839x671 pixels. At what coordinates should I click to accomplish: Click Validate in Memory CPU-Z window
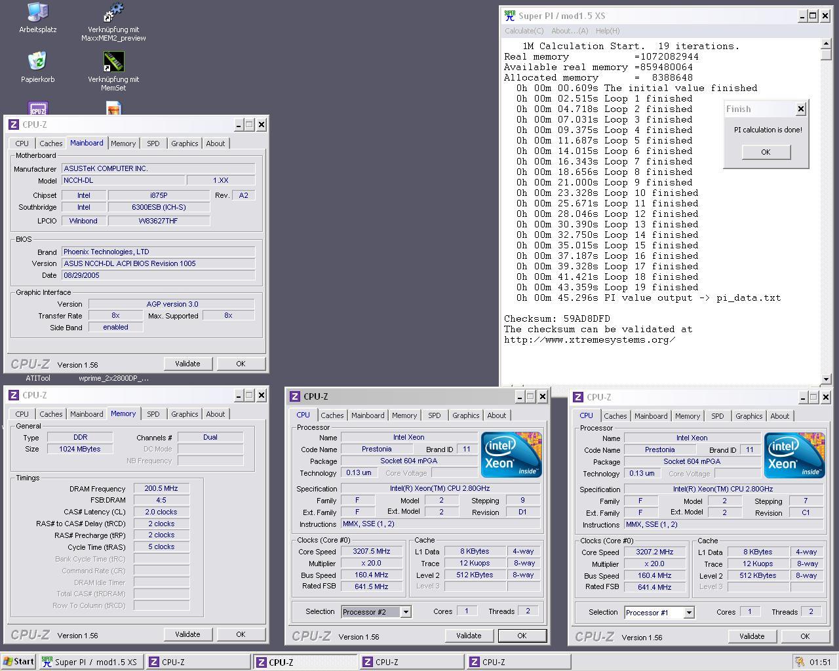point(187,634)
